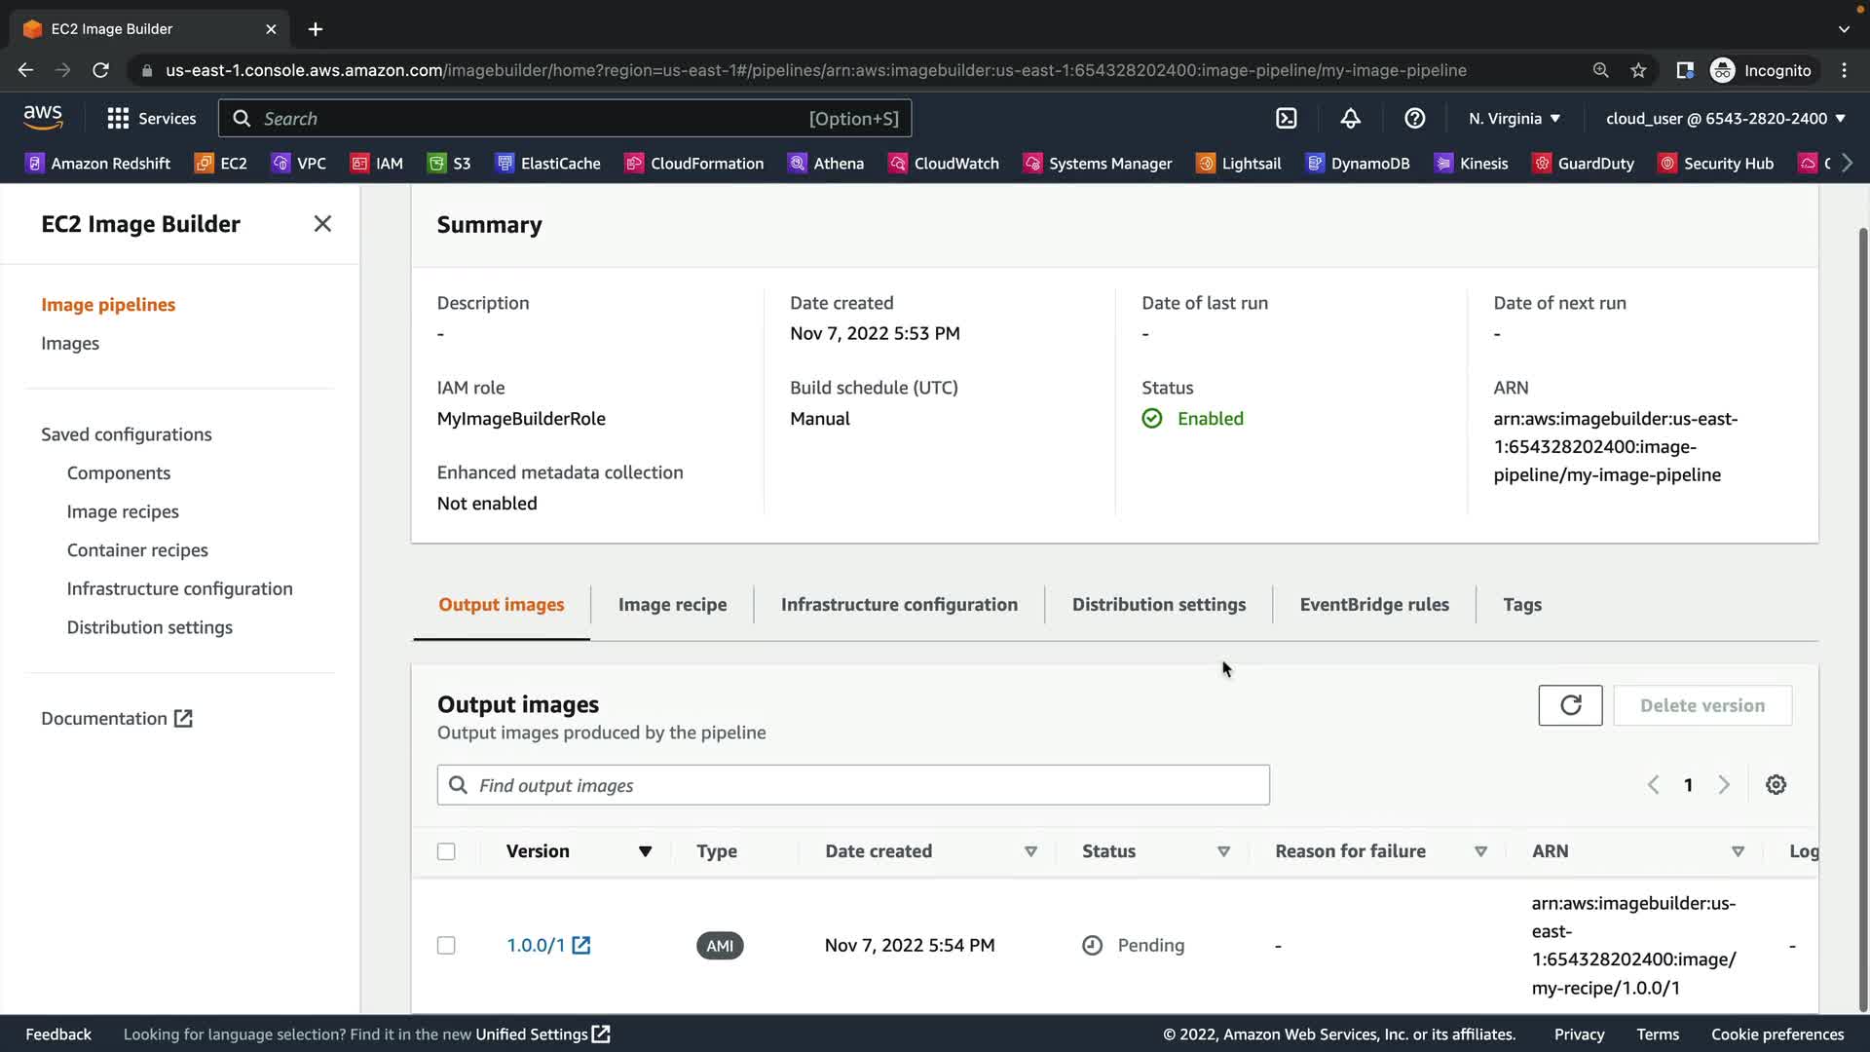Select all output images with the header checkbox
This screenshot has height=1052, width=1870.
[x=446, y=851]
